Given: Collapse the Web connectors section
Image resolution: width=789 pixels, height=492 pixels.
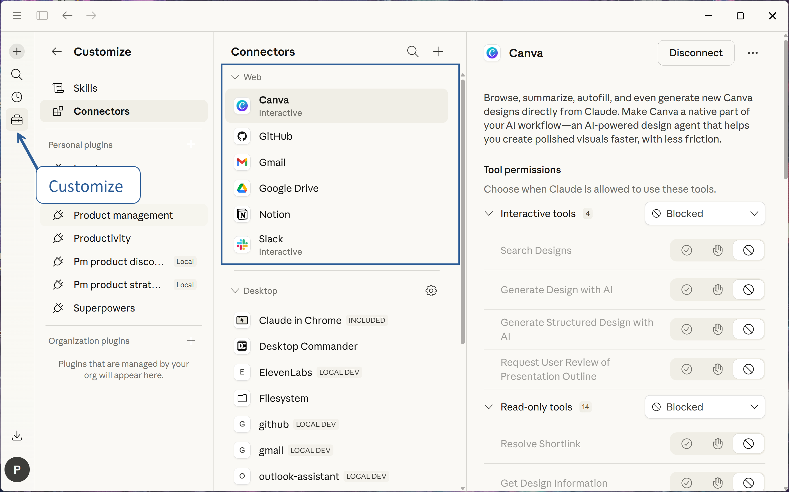Looking at the screenshot, I should tap(235, 77).
